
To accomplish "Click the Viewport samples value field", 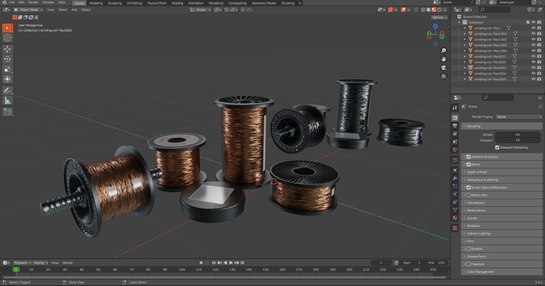I will (518, 140).
